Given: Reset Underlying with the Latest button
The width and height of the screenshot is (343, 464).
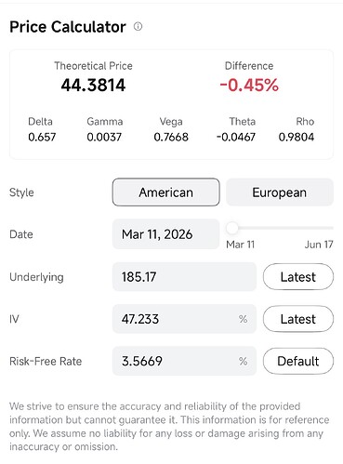Looking at the screenshot, I should pyautogui.click(x=298, y=277).
